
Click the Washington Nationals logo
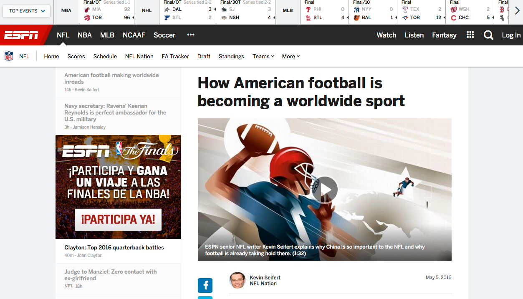coord(453,9)
